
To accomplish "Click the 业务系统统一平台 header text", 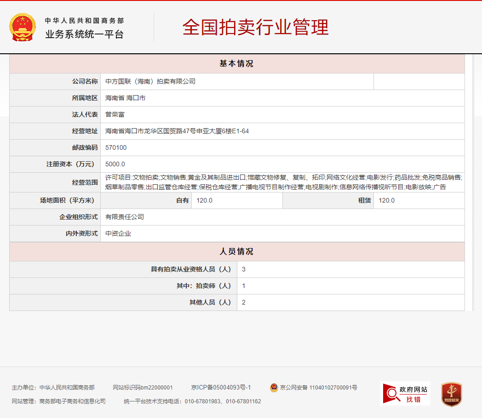I will pyautogui.click(x=84, y=34).
